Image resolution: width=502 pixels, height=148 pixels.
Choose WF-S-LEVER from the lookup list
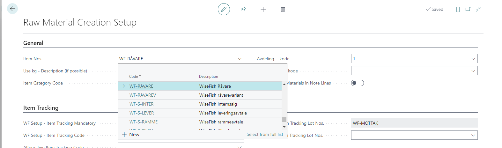pos(142,113)
